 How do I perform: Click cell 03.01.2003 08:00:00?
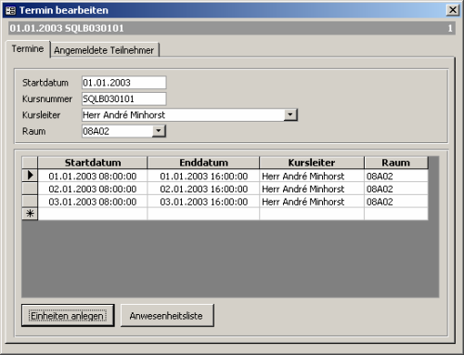(x=93, y=202)
